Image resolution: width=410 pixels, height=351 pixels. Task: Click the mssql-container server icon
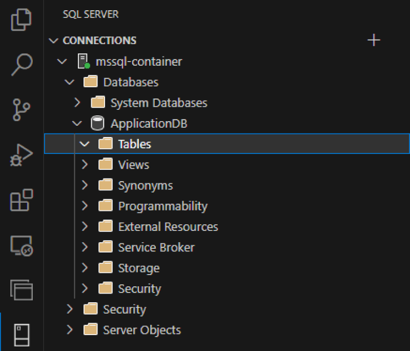pyautogui.click(x=83, y=62)
